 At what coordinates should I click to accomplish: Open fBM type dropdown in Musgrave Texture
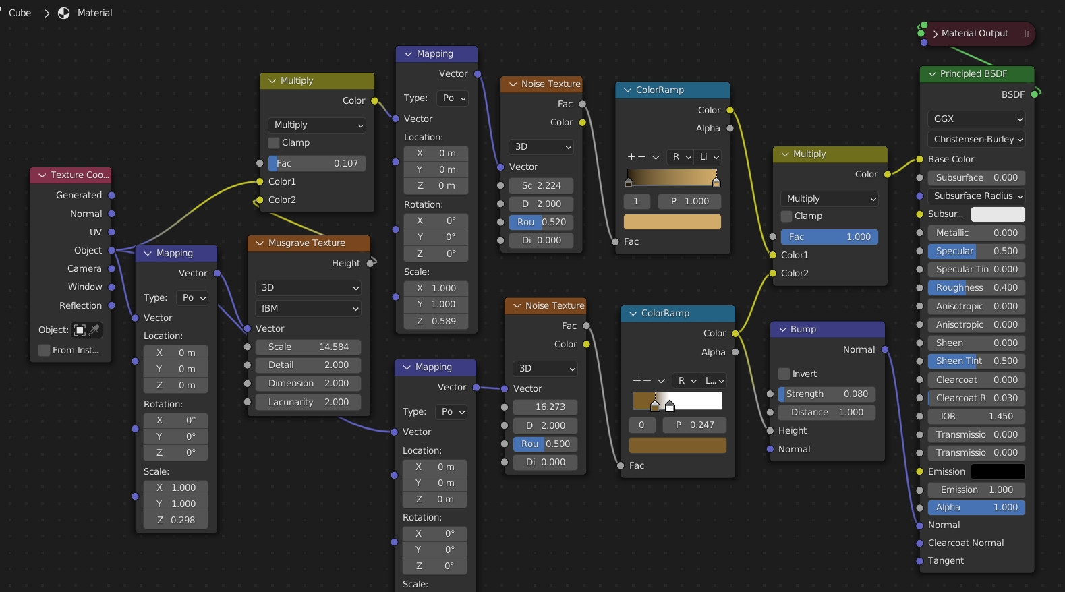tap(308, 308)
